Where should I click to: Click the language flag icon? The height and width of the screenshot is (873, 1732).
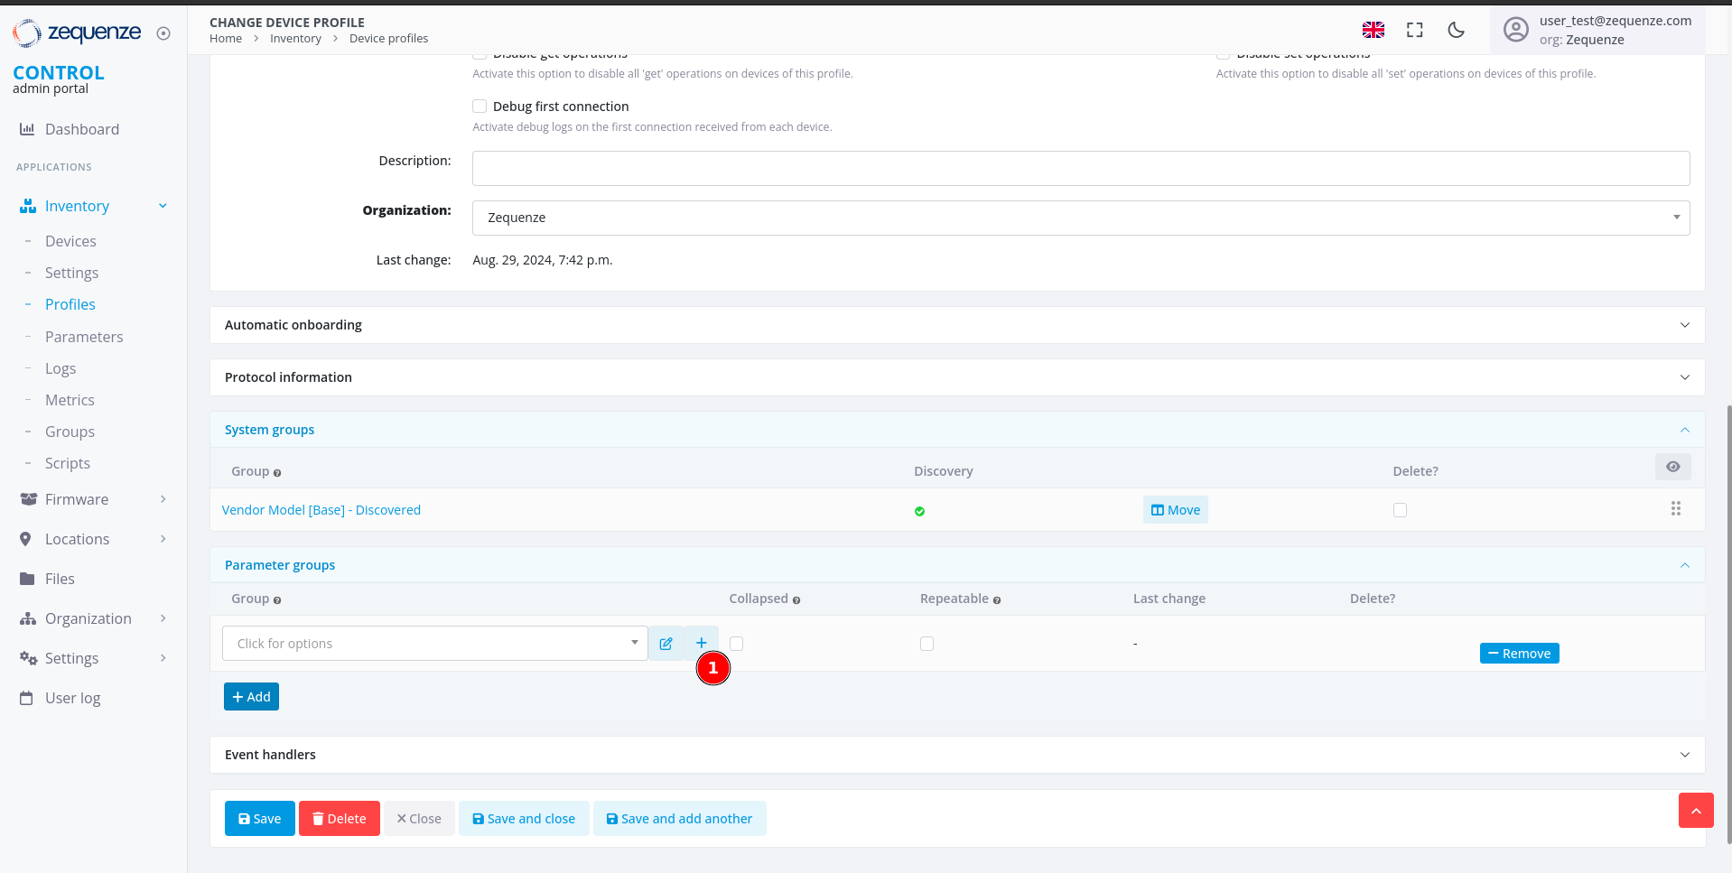pos(1373,30)
